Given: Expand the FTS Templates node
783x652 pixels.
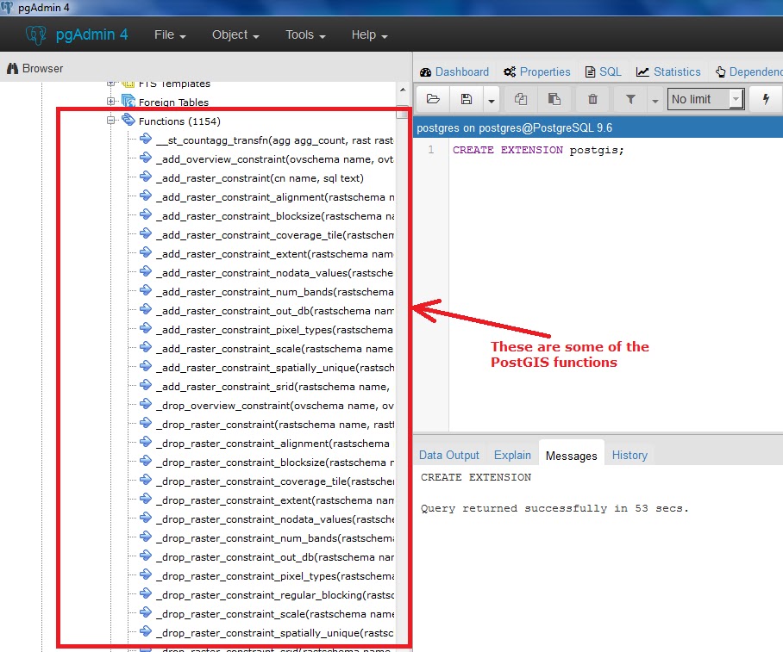Looking at the screenshot, I should pyautogui.click(x=111, y=84).
